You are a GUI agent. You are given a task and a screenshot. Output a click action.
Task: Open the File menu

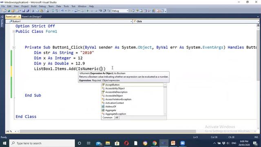(x=3, y=7)
